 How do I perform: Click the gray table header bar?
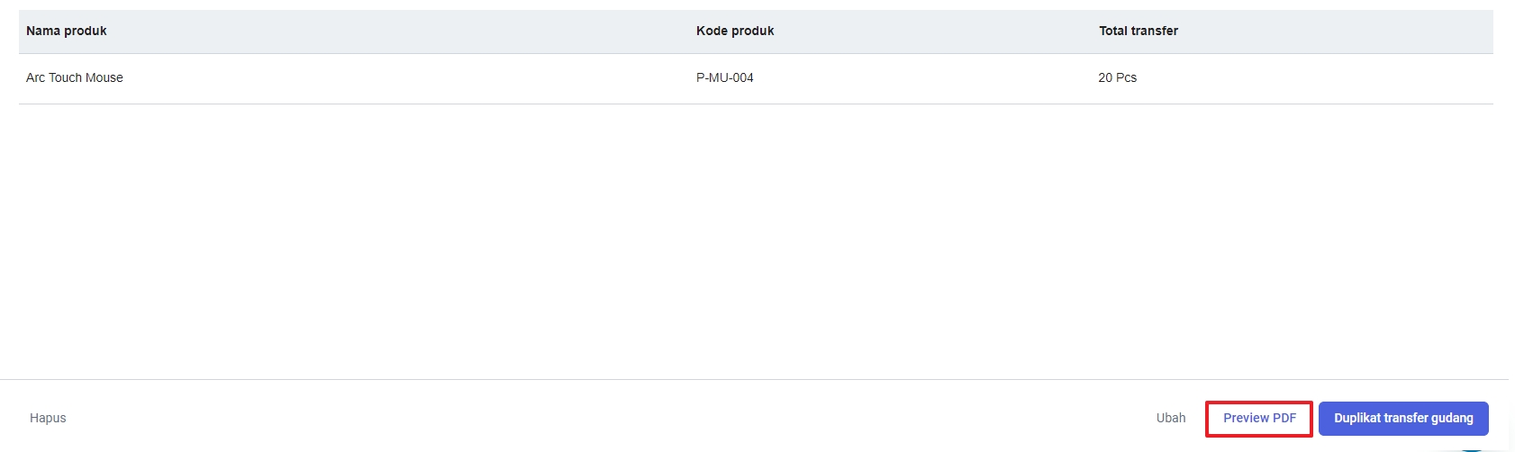(x=756, y=32)
